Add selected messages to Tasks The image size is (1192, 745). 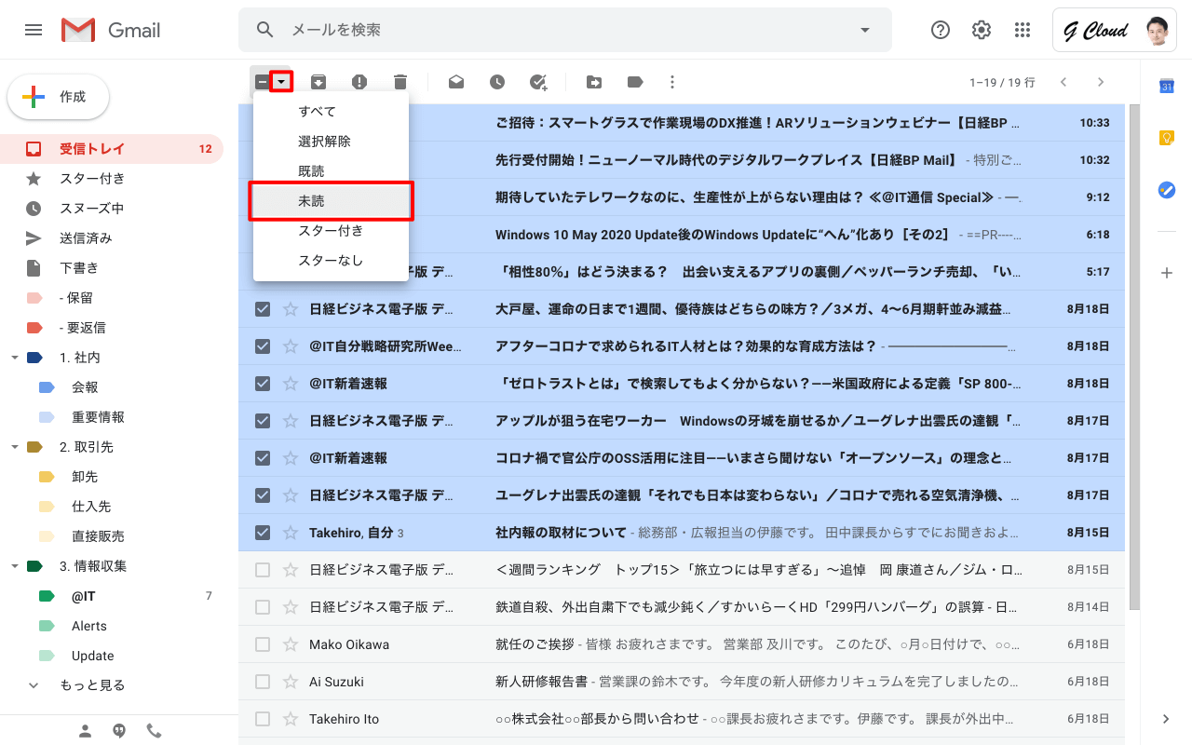(x=538, y=82)
